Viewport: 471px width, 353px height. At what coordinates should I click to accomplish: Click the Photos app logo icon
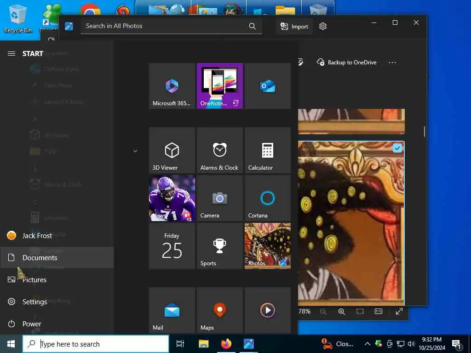click(x=69, y=26)
